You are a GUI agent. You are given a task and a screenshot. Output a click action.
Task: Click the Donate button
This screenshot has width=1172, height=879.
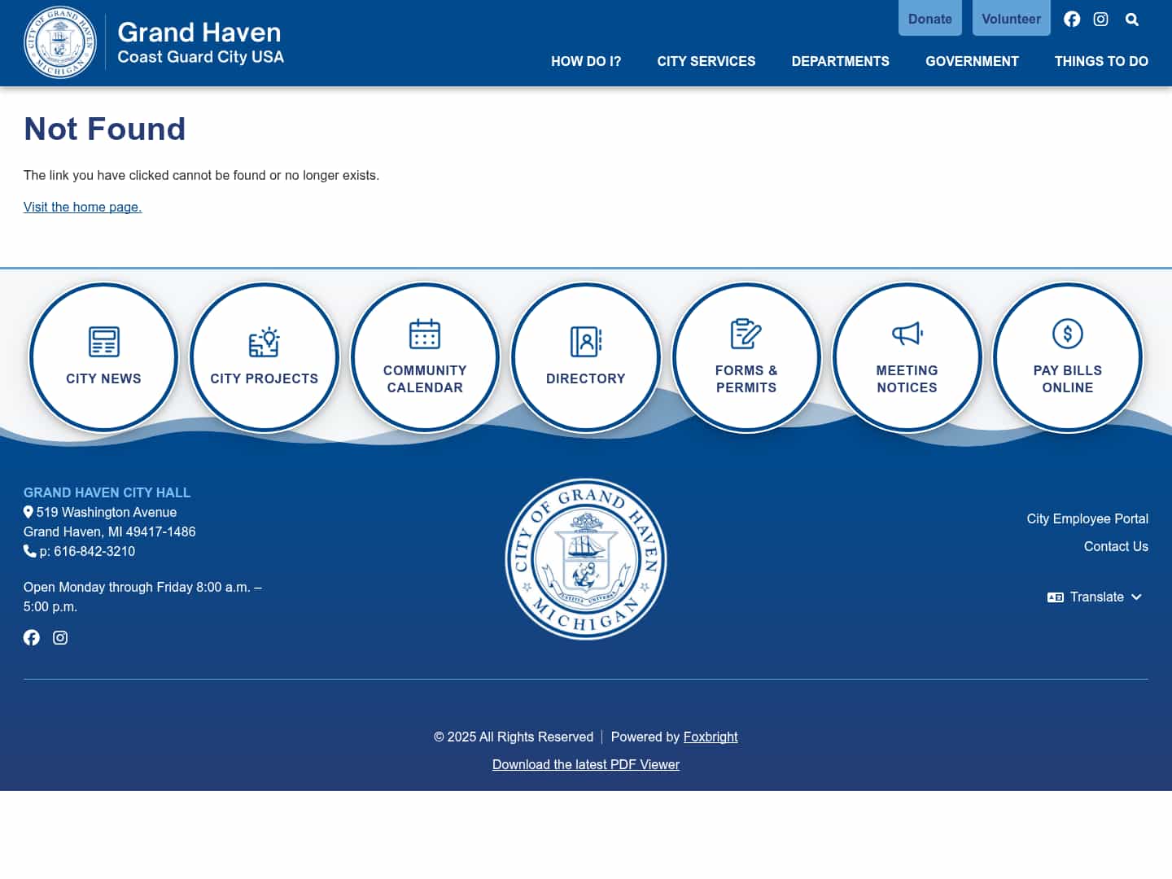(930, 18)
